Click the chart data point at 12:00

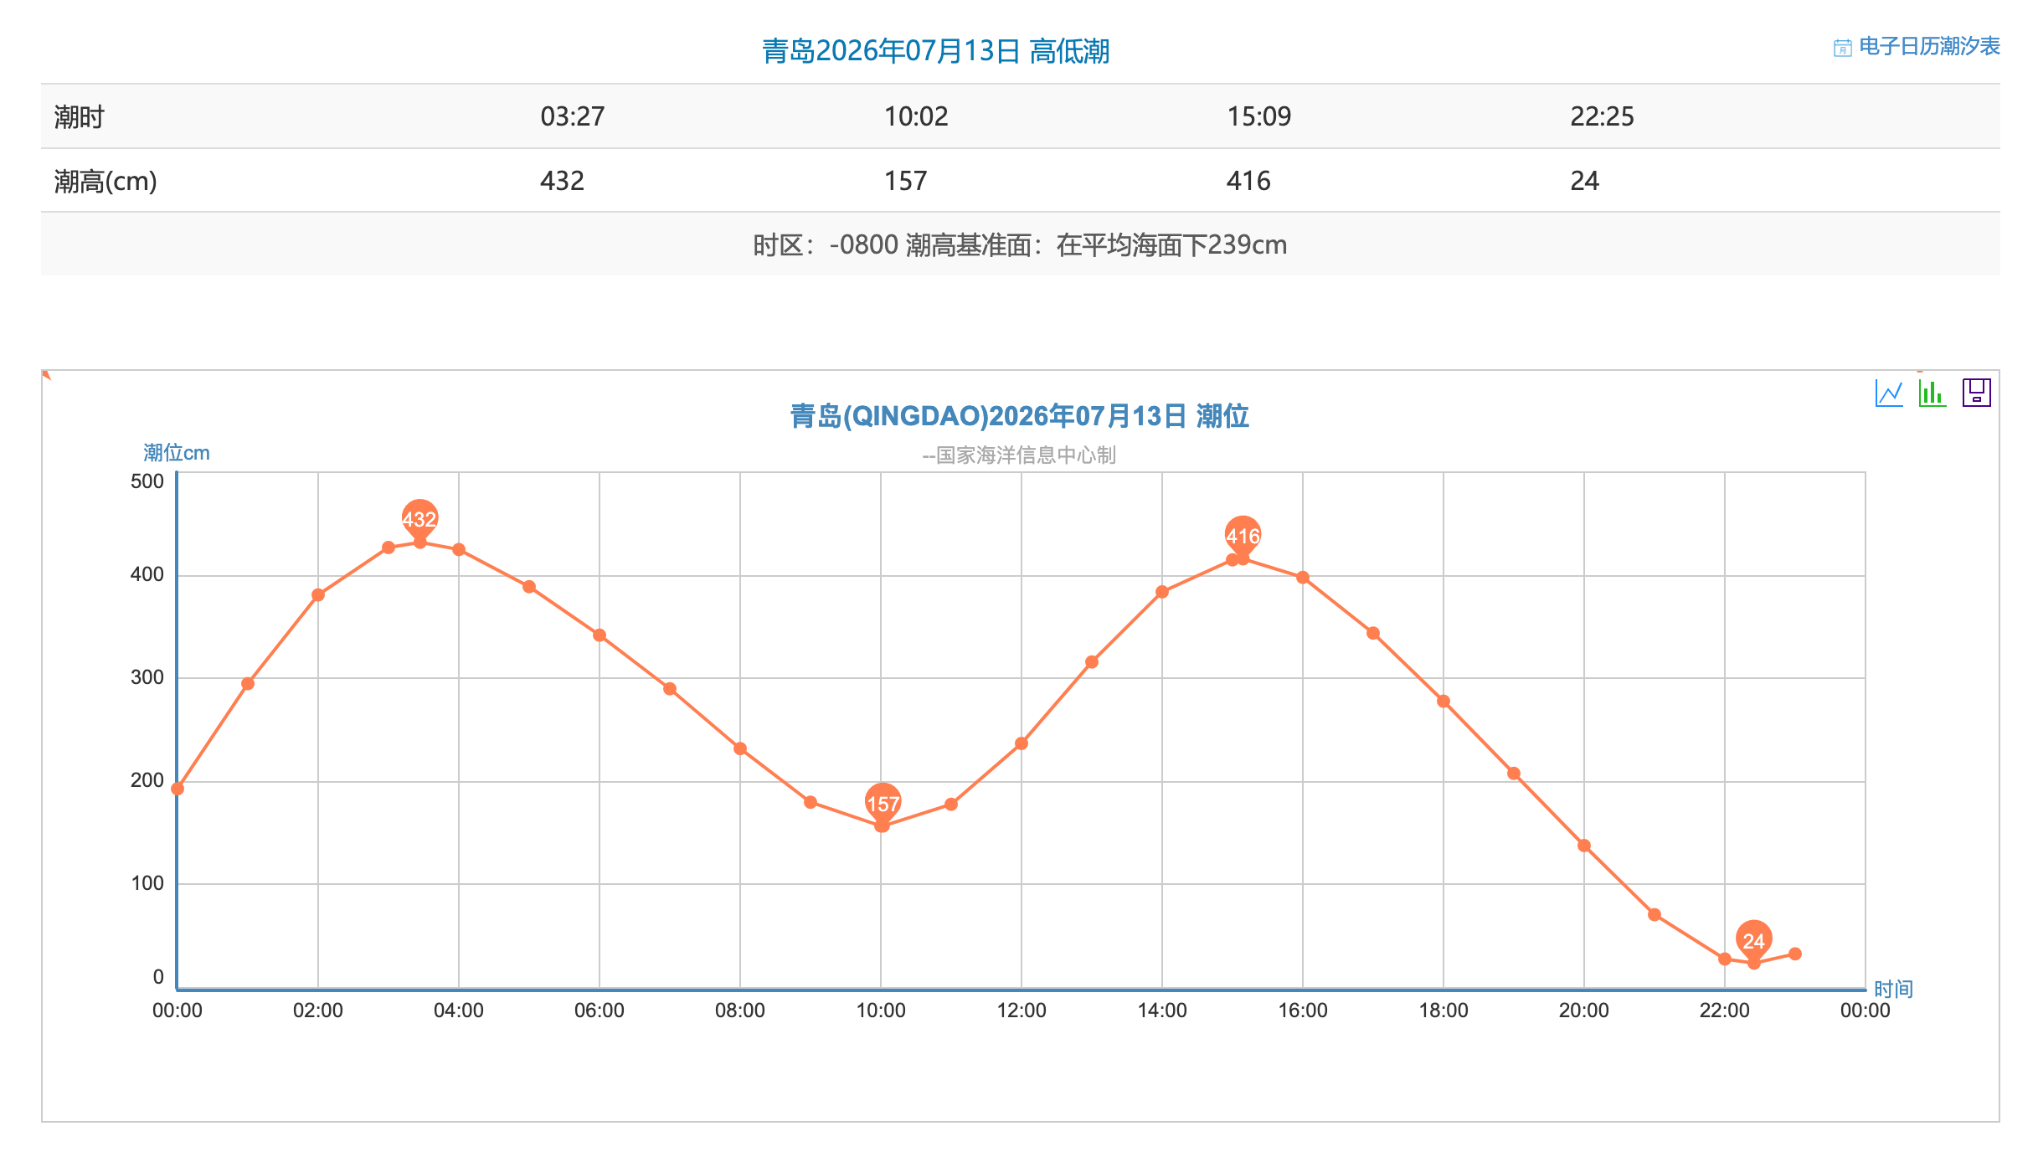pyautogui.click(x=1022, y=743)
